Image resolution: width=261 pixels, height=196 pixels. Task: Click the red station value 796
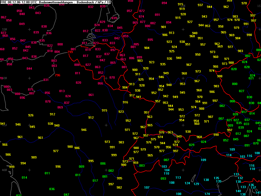point(58,75)
